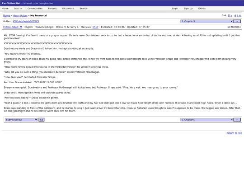Click the Sign Up link

point(188,9)
